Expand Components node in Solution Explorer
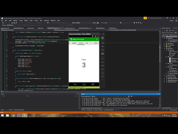Image resolution: width=178 pixels, height=134 pixels. [x=164, y=45]
